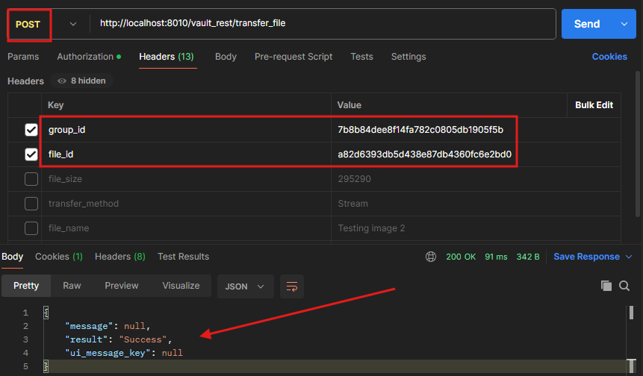The height and width of the screenshot is (376, 643).
Task: Click the group_id key cell
Action: [186, 130]
